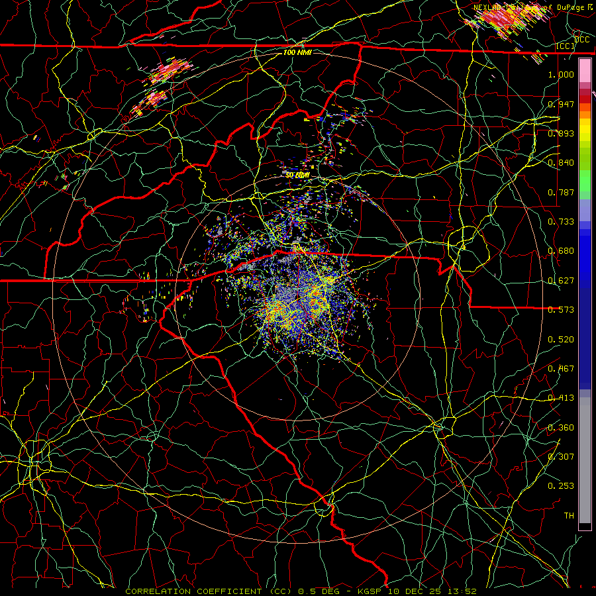
Task: Click the 0.5 DEG elevation text
Action: (319, 591)
